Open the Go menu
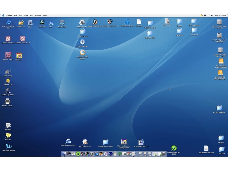This screenshot has height=171, width=228. pos(31,15)
